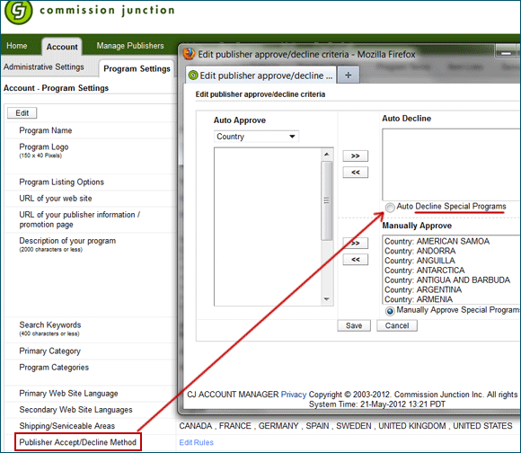Image resolution: width=521 pixels, height=453 pixels.
Task: Open Administrative Settings sub-tab
Action: pos(44,67)
